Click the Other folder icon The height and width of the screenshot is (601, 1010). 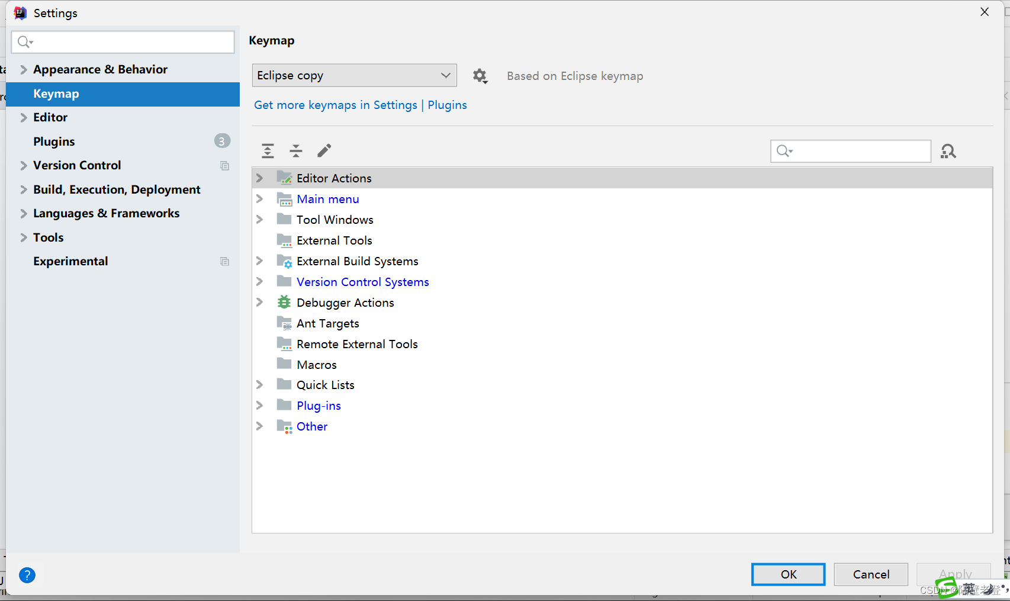pyautogui.click(x=285, y=426)
